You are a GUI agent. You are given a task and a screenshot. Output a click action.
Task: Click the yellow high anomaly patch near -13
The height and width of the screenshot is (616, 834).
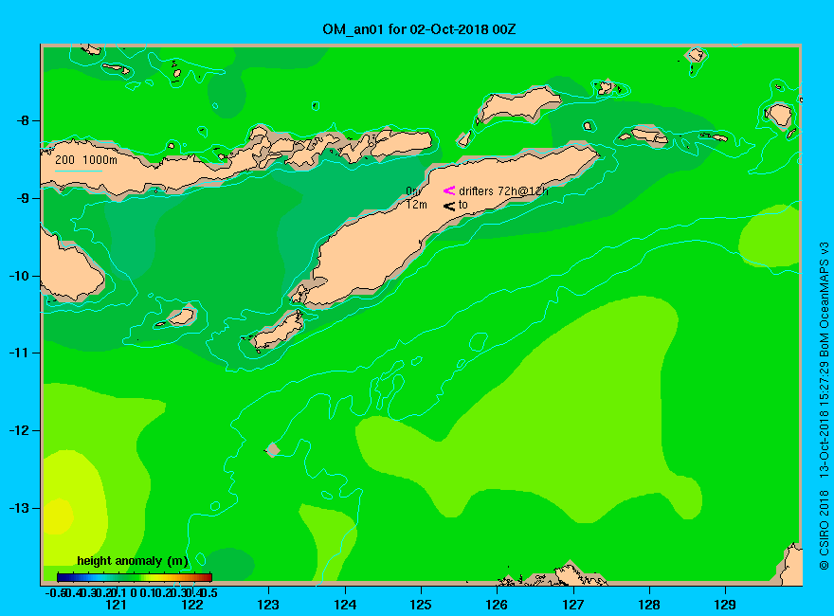tap(59, 516)
